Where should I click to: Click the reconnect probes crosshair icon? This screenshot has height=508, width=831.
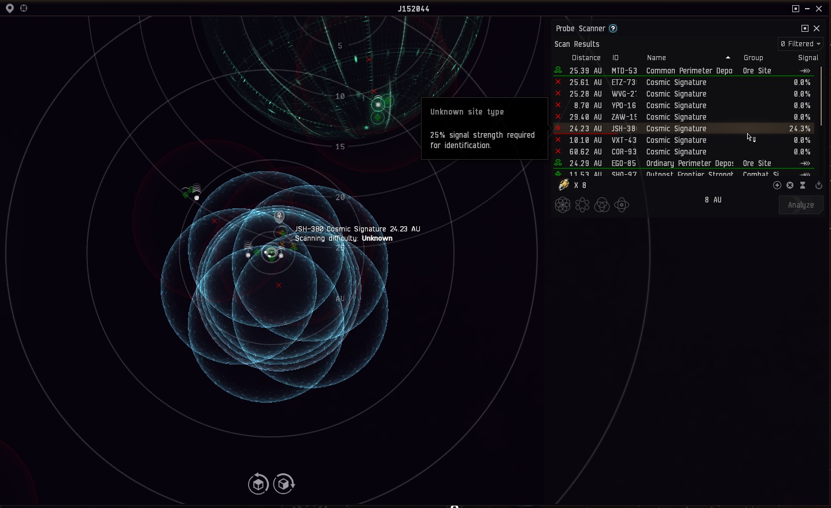tap(790, 185)
